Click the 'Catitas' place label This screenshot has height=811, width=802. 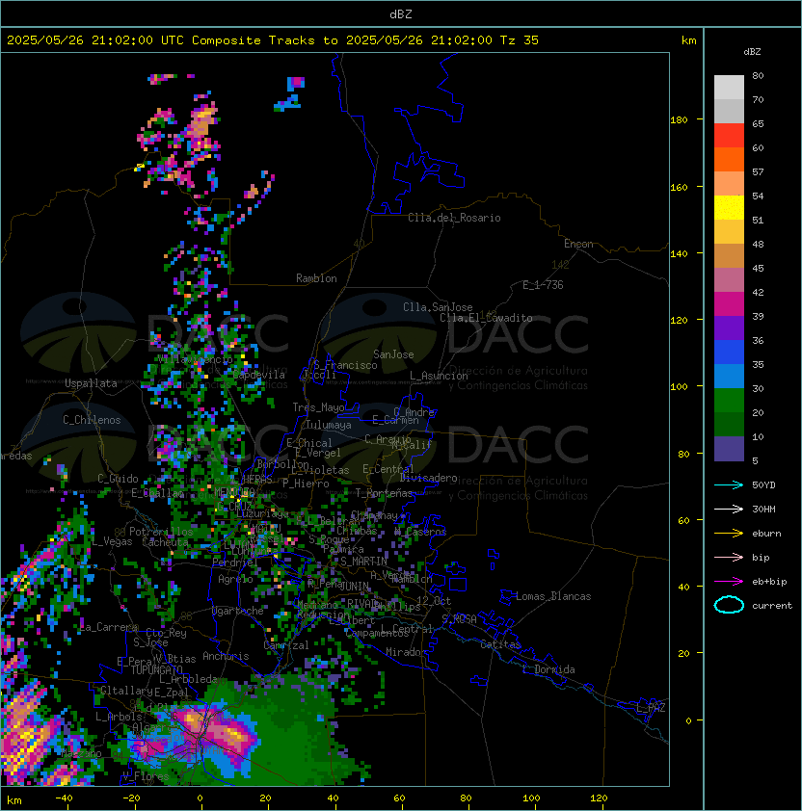(500, 644)
